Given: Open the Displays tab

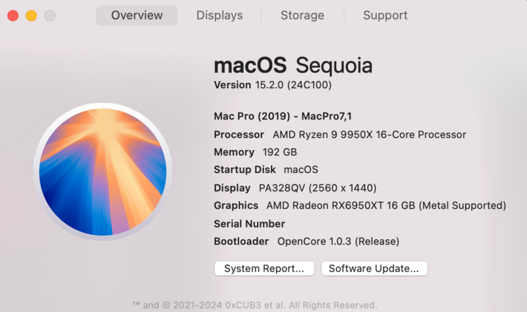Looking at the screenshot, I should pyautogui.click(x=219, y=15).
